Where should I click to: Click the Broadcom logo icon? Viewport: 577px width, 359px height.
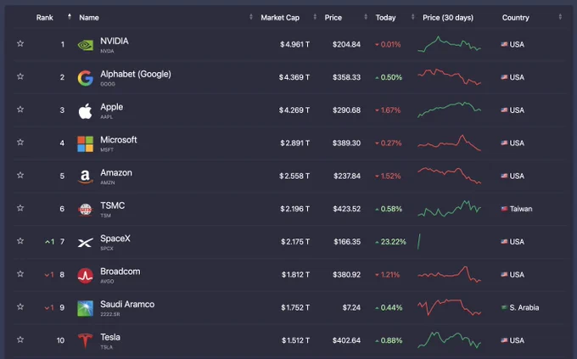click(86, 276)
